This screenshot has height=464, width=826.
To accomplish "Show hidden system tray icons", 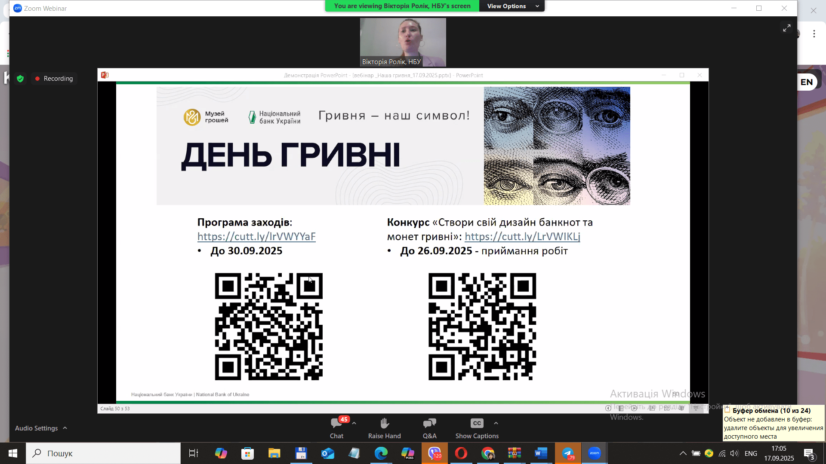I will pyautogui.click(x=683, y=453).
